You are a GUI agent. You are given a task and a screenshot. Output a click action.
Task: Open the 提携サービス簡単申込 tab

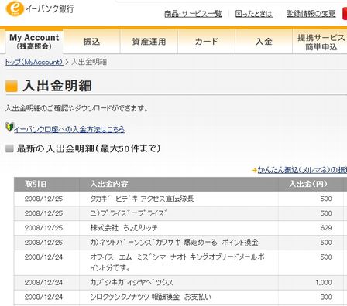pos(320,42)
